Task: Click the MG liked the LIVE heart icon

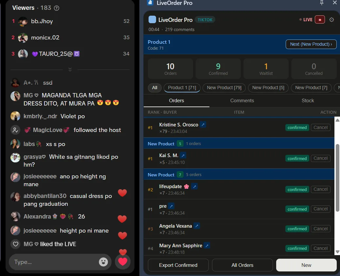Action: (x=15, y=244)
